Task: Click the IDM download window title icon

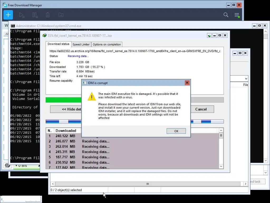Action: click(x=44, y=35)
